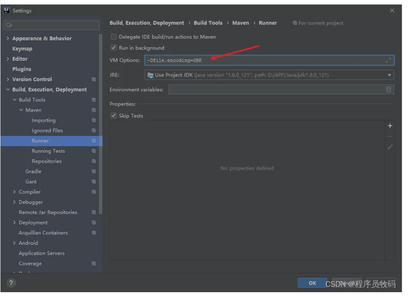Click the project-level icon beside Arquillian Containers
Viewport: 413px width, 296px height.
(94, 233)
